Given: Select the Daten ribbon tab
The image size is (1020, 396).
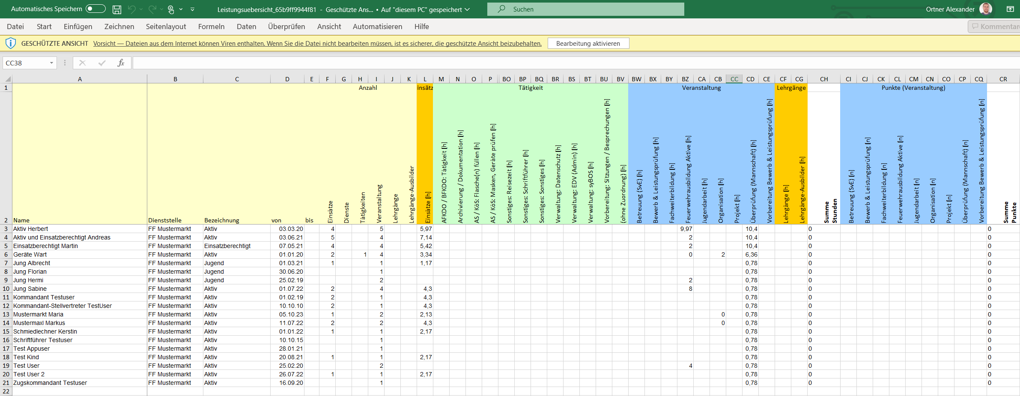Looking at the screenshot, I should [x=246, y=27].
